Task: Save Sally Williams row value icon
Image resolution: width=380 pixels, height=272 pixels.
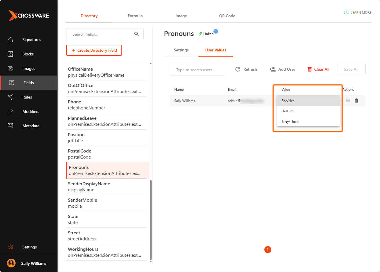Action: [x=348, y=101]
